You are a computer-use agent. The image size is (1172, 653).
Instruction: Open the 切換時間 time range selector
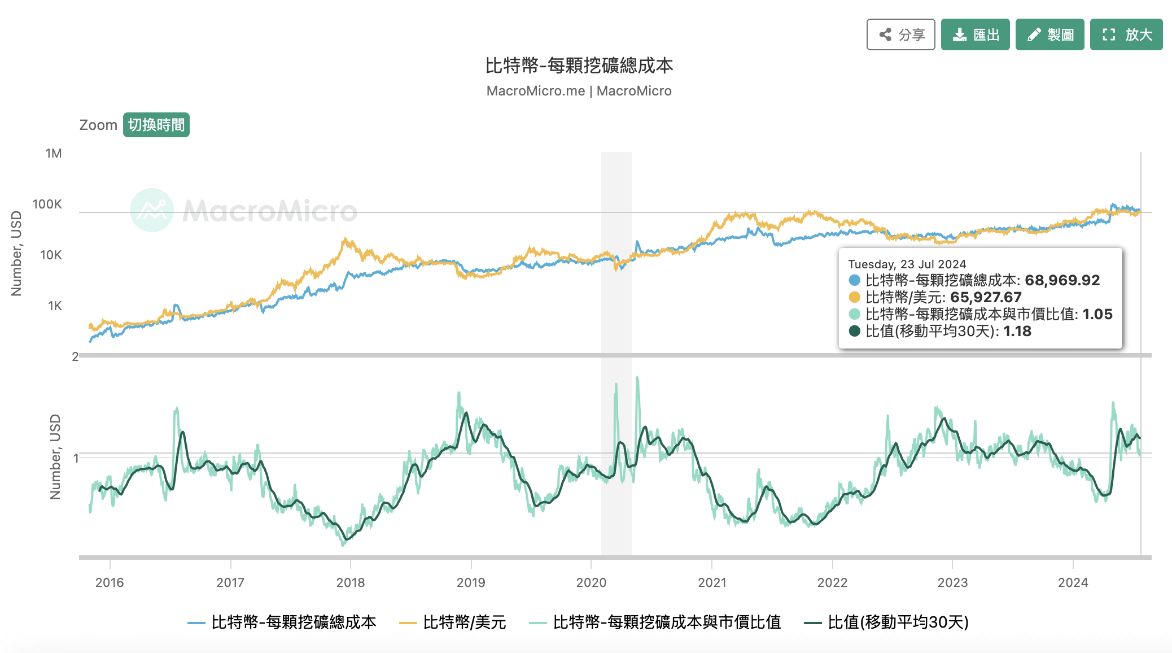click(x=156, y=124)
